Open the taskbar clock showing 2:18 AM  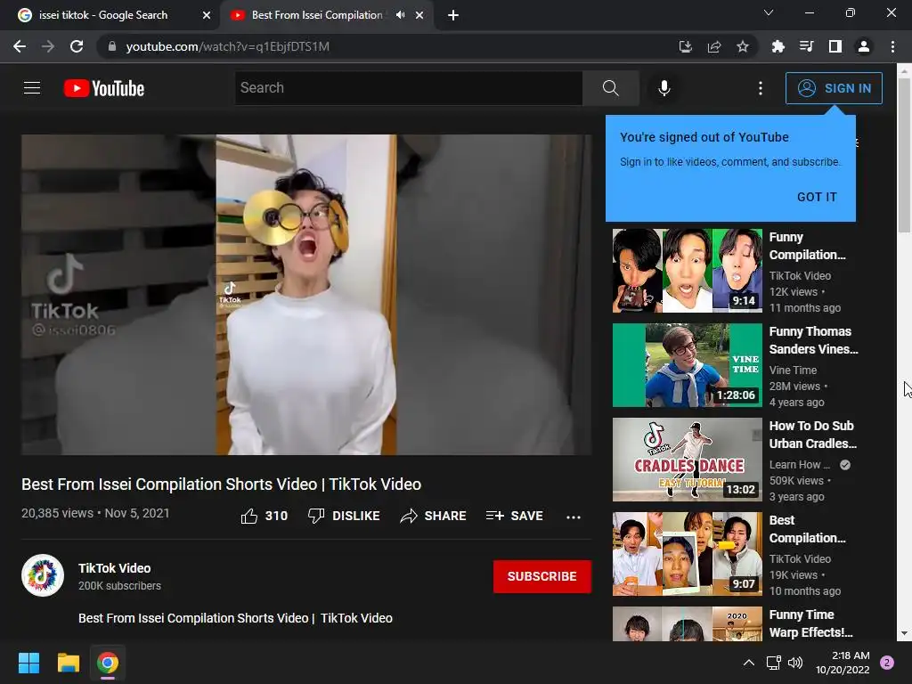[x=843, y=663]
